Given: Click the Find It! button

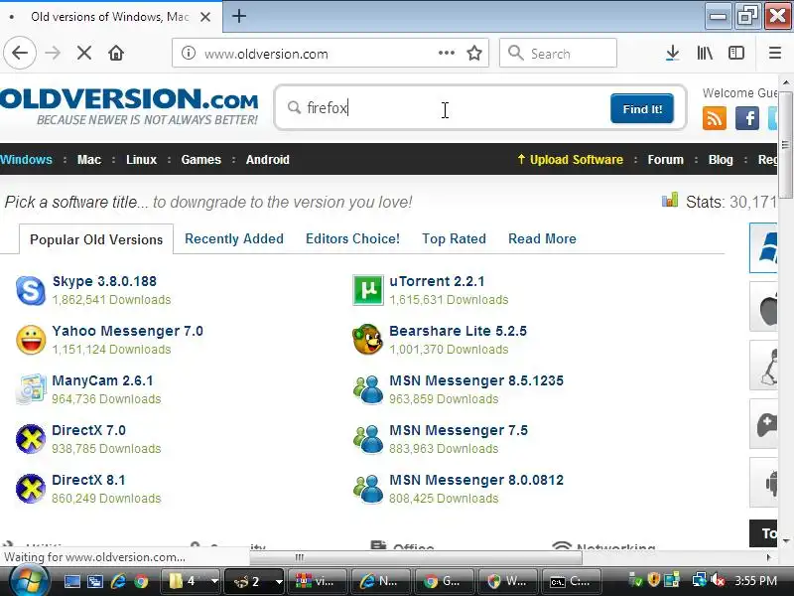Looking at the screenshot, I should (642, 108).
